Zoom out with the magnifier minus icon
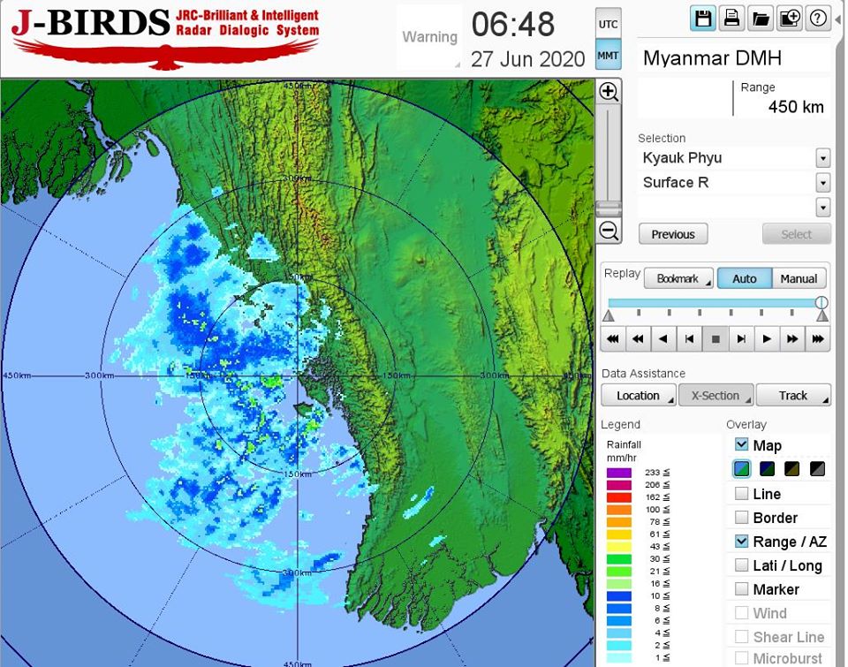The image size is (848, 667). tap(609, 231)
